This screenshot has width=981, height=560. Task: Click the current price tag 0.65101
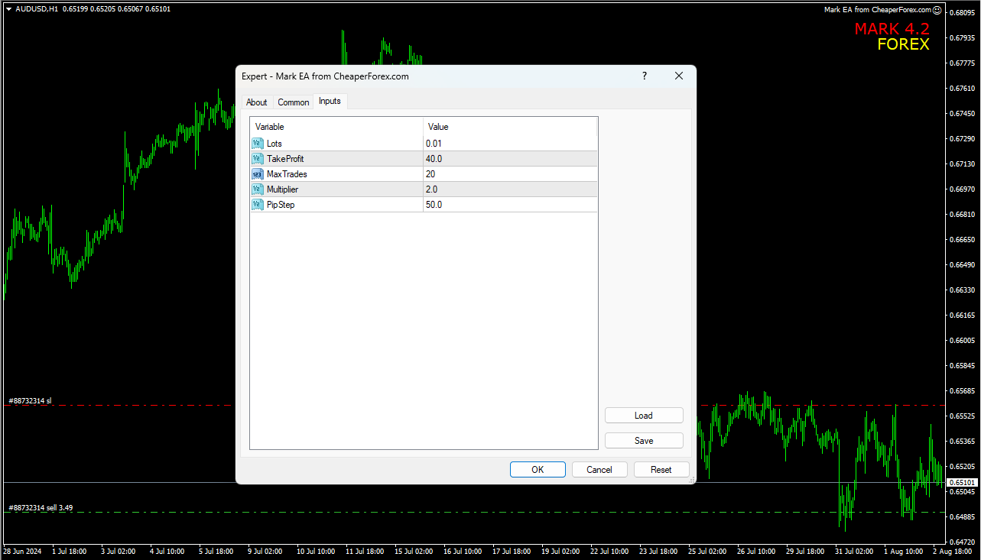(x=963, y=482)
